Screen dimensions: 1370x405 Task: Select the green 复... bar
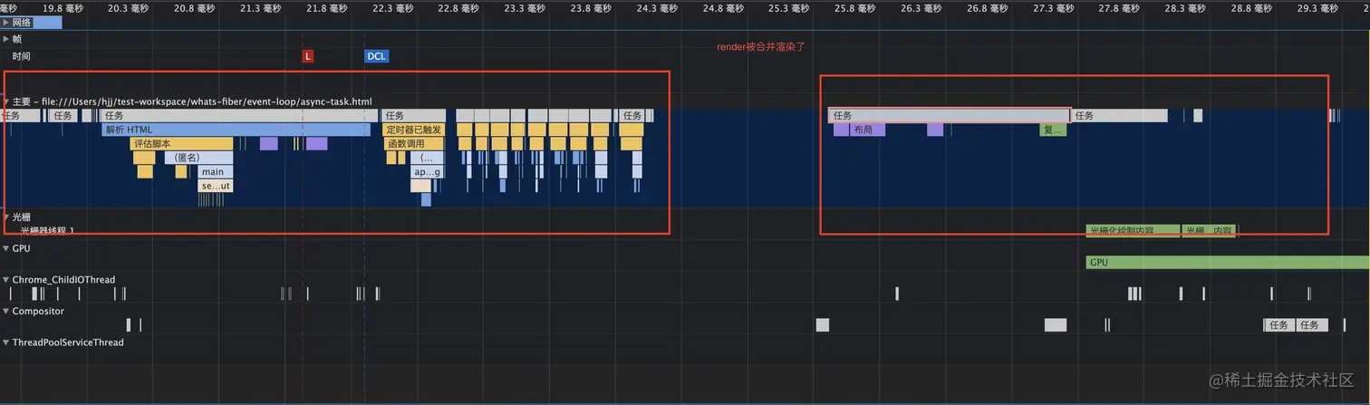[x=1053, y=130]
